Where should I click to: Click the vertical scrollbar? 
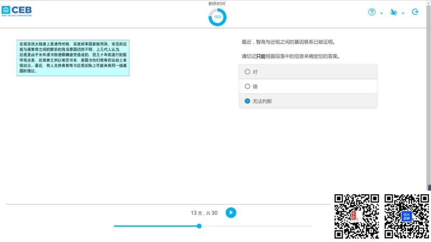(x=428, y=96)
